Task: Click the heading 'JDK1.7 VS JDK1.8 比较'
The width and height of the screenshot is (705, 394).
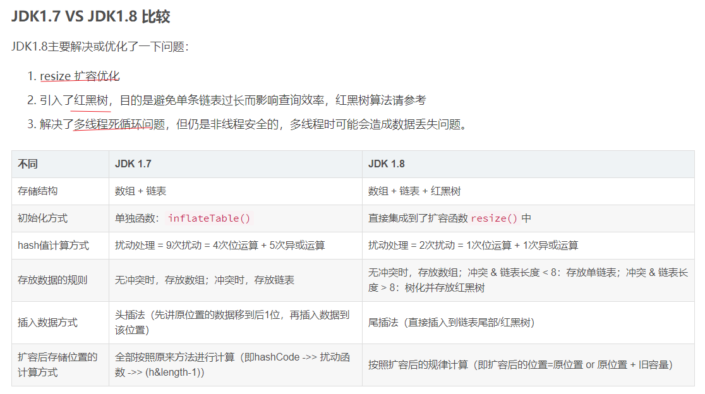Action: (x=91, y=16)
